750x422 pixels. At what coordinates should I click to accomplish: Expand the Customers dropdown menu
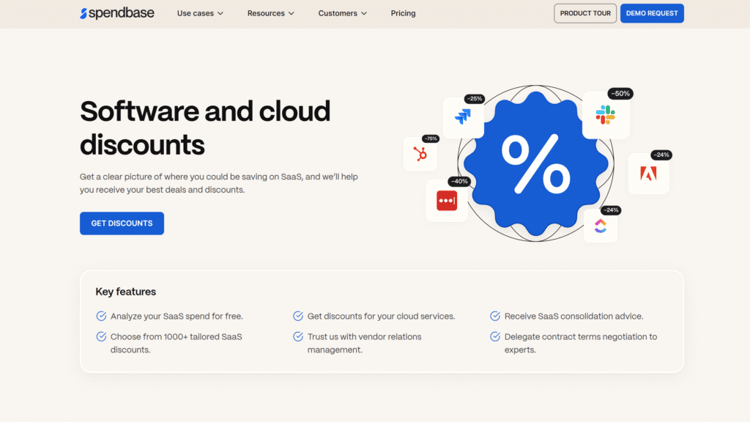click(x=342, y=13)
